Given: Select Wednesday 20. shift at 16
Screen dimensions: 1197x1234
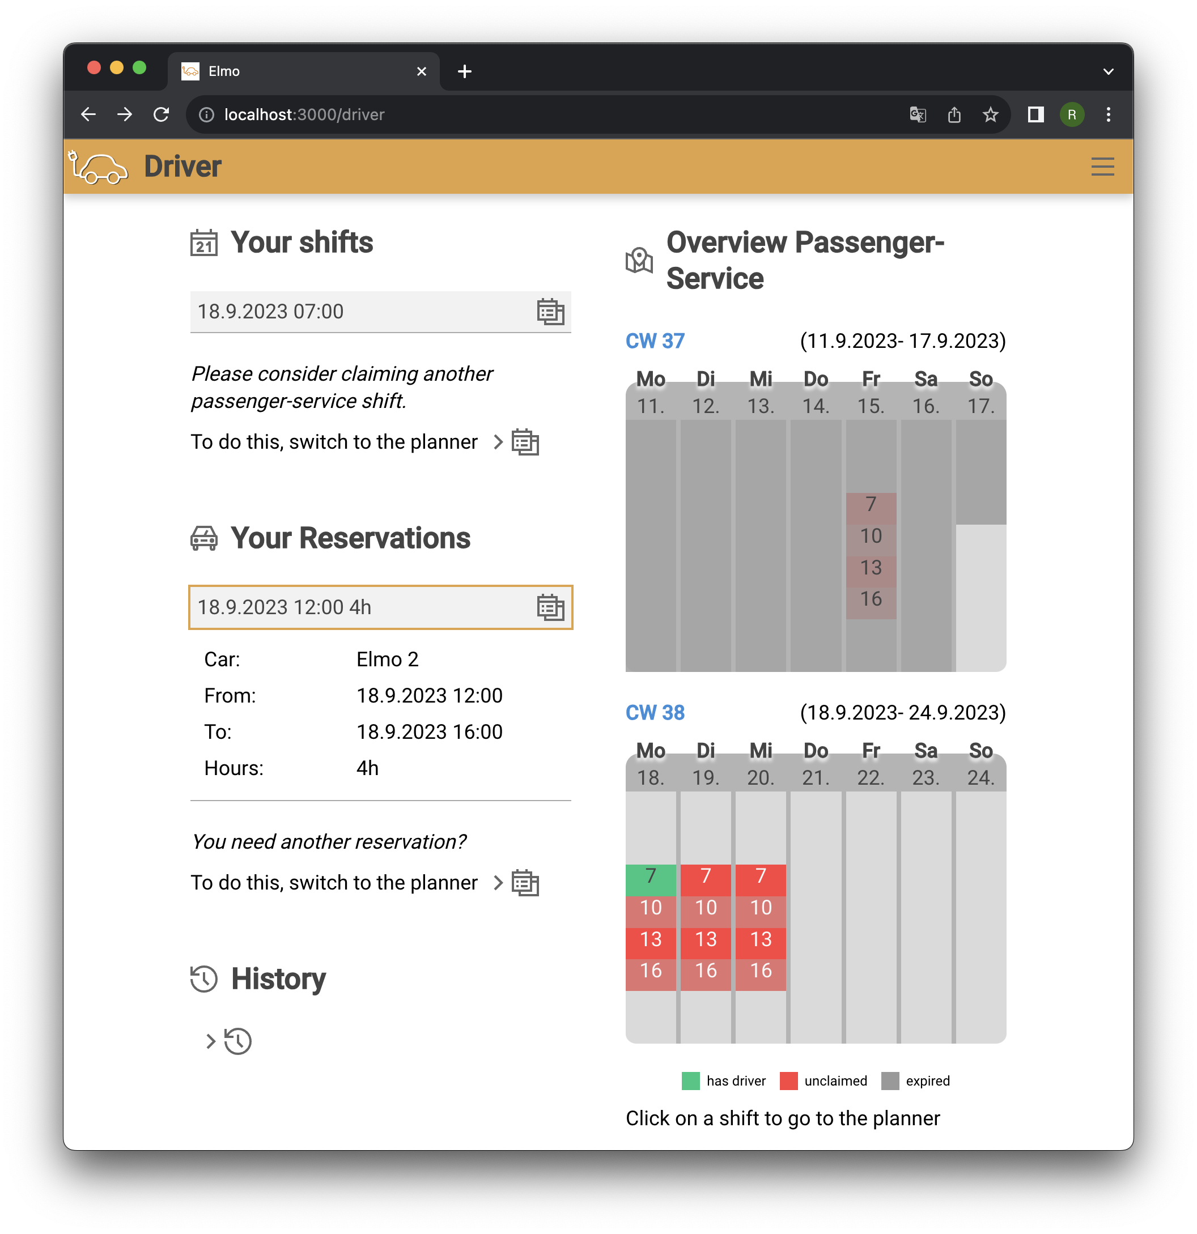Looking at the screenshot, I should tap(761, 975).
